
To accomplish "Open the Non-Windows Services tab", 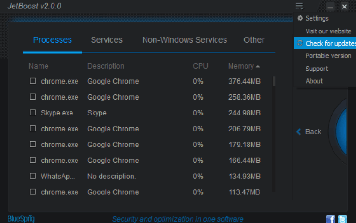I will [185, 40].
